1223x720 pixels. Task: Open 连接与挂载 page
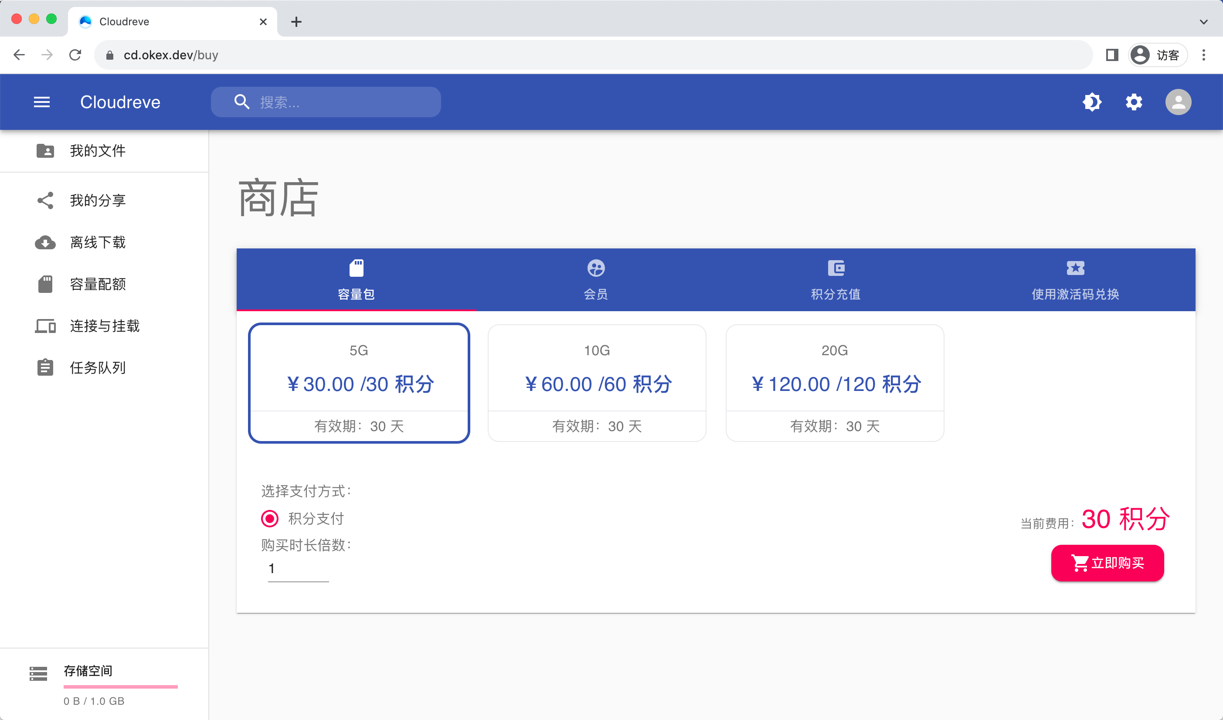point(104,326)
